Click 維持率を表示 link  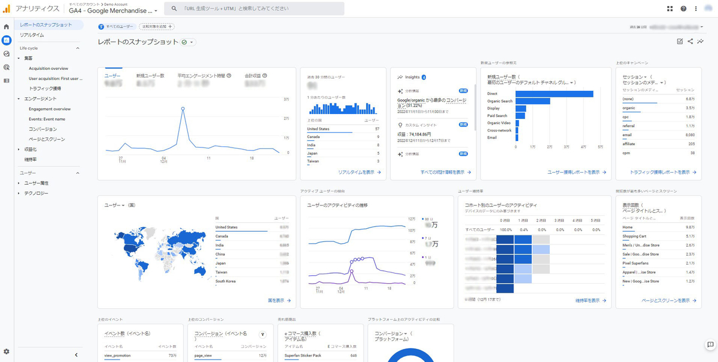click(591, 300)
